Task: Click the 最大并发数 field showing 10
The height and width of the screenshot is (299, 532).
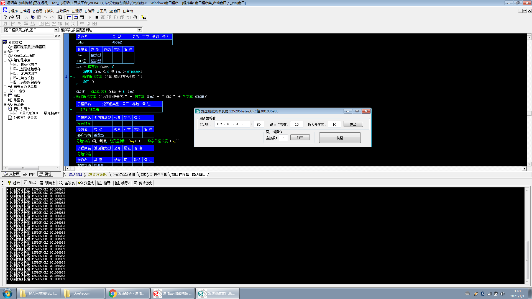Action: point(334,124)
